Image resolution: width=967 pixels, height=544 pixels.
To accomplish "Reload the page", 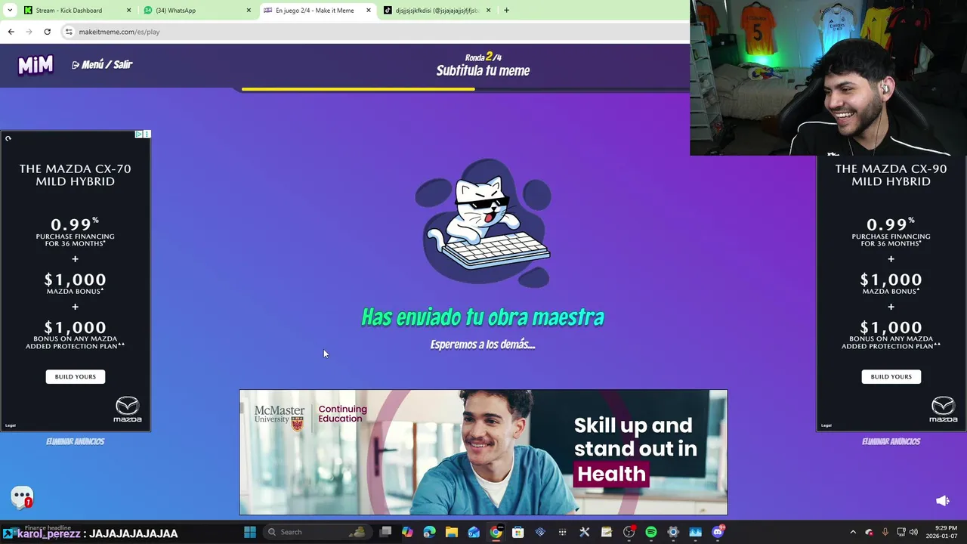I will tap(47, 32).
